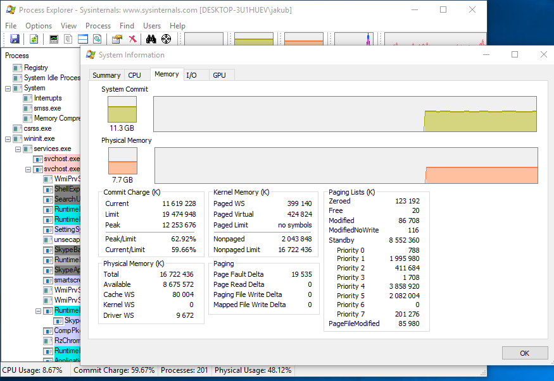
Task: Click the red X Kill Process icon
Action: pyautogui.click(x=132, y=39)
